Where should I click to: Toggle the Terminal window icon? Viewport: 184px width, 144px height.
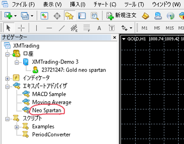pyautogui.click(x=82, y=15)
